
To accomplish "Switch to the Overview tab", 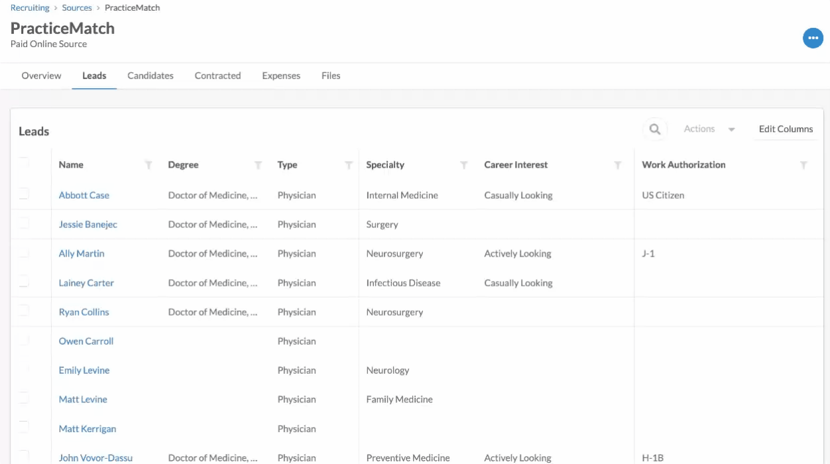I will click(x=41, y=76).
